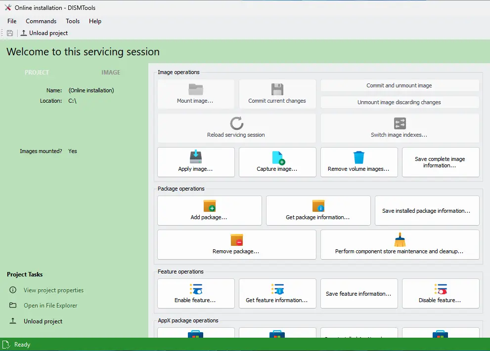The width and height of the screenshot is (490, 351).
Task: Click the "AppX package operations" group label
Action: click(188, 320)
